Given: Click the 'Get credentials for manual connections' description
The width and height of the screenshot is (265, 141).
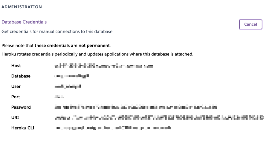Looking at the screenshot, I should coord(57,31).
